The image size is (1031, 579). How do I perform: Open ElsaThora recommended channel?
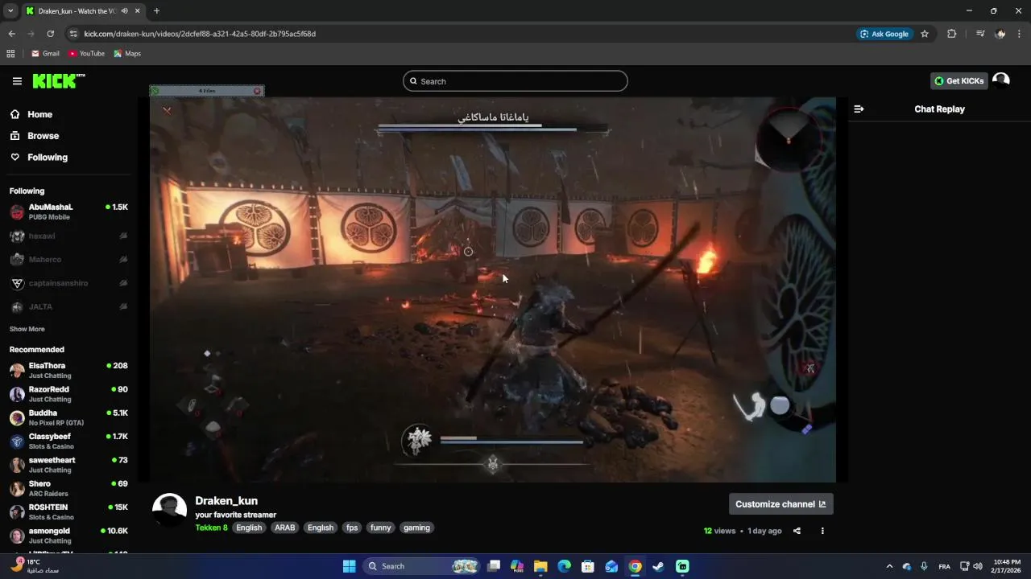(68, 371)
